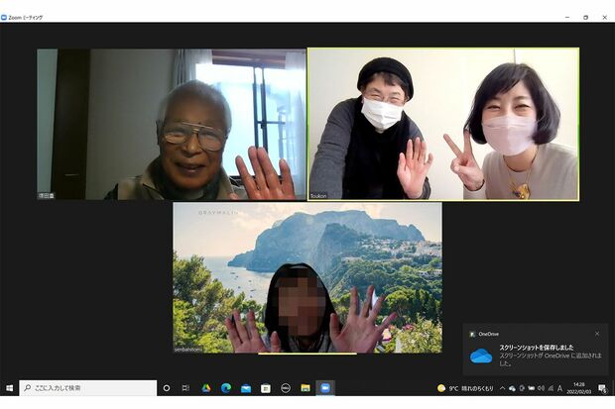
Task: Open the clock showing 14:28
Action: pyautogui.click(x=578, y=388)
